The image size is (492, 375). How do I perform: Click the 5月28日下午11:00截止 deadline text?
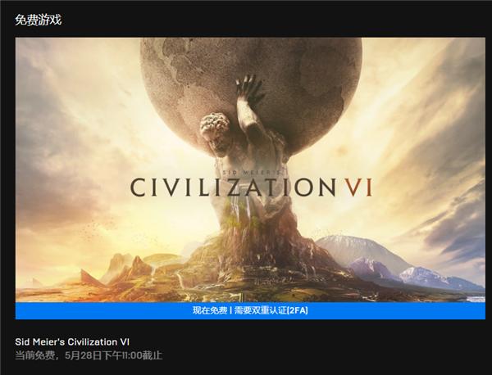click(114, 355)
